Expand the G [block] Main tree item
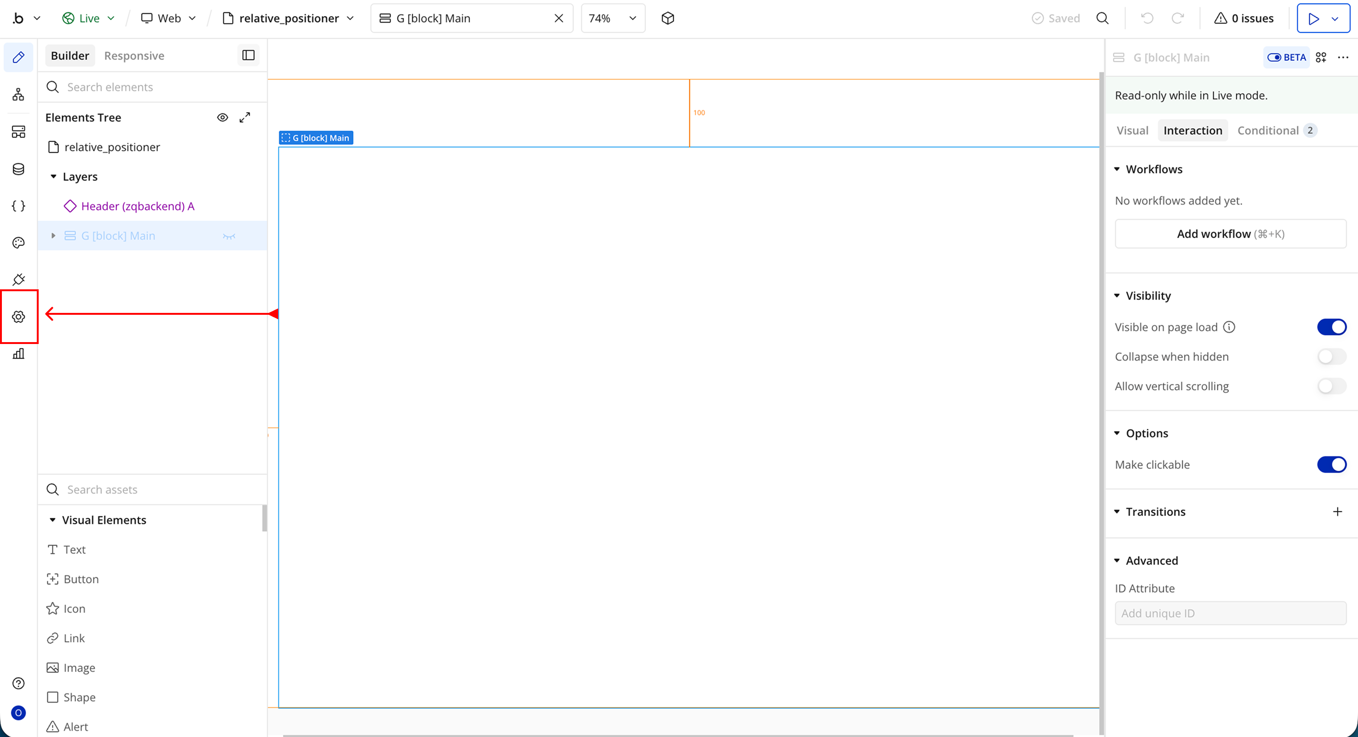 (53, 236)
